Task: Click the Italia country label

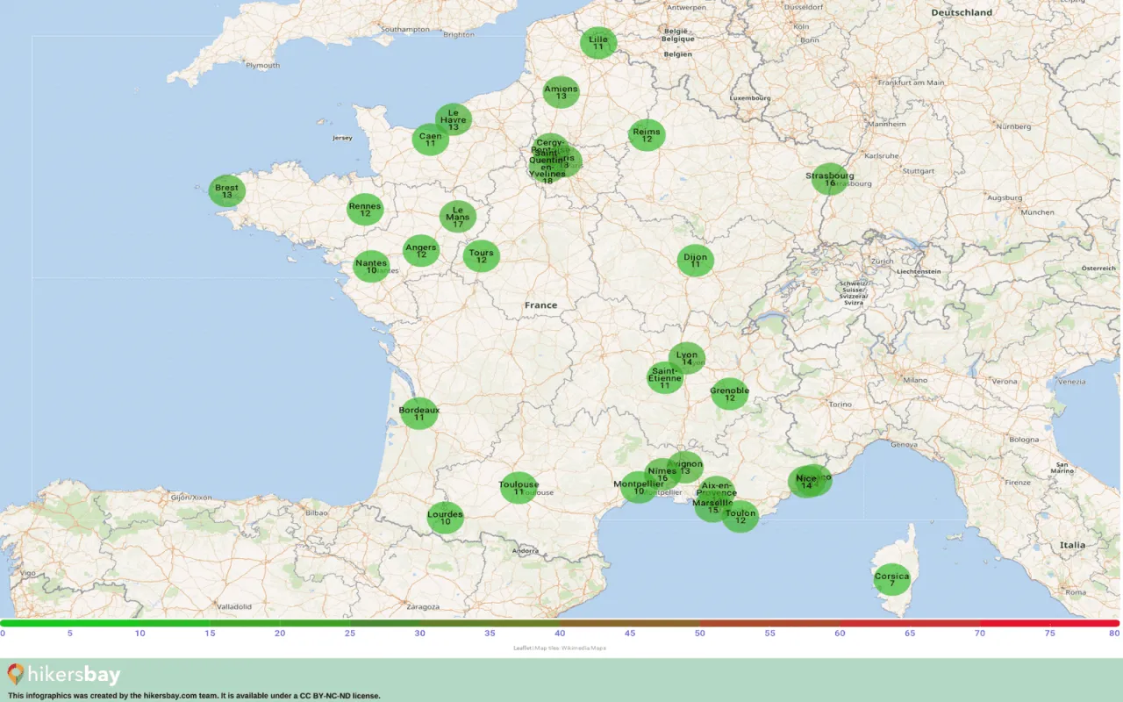Action: (1072, 545)
